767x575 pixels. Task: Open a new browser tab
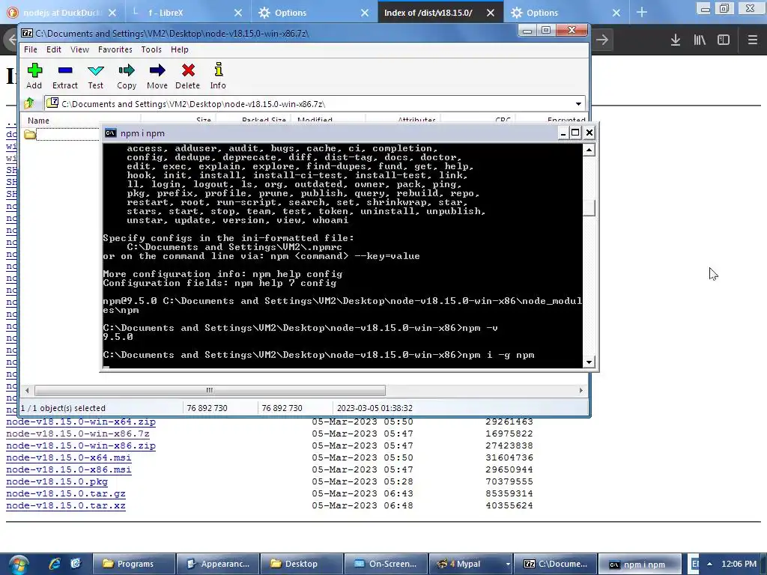642,13
